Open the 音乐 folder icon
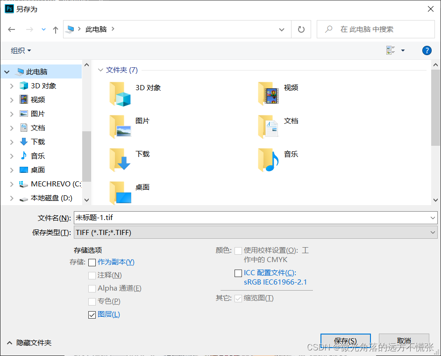The width and height of the screenshot is (441, 356). tap(269, 158)
